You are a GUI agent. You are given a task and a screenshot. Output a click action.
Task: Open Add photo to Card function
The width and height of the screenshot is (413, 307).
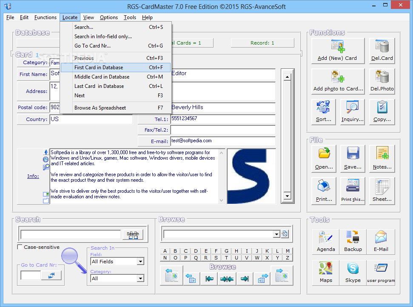tap(338, 81)
